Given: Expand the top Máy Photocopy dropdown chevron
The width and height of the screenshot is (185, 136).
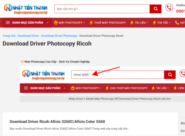Looking at the screenshot, I should [x=84, y=23].
